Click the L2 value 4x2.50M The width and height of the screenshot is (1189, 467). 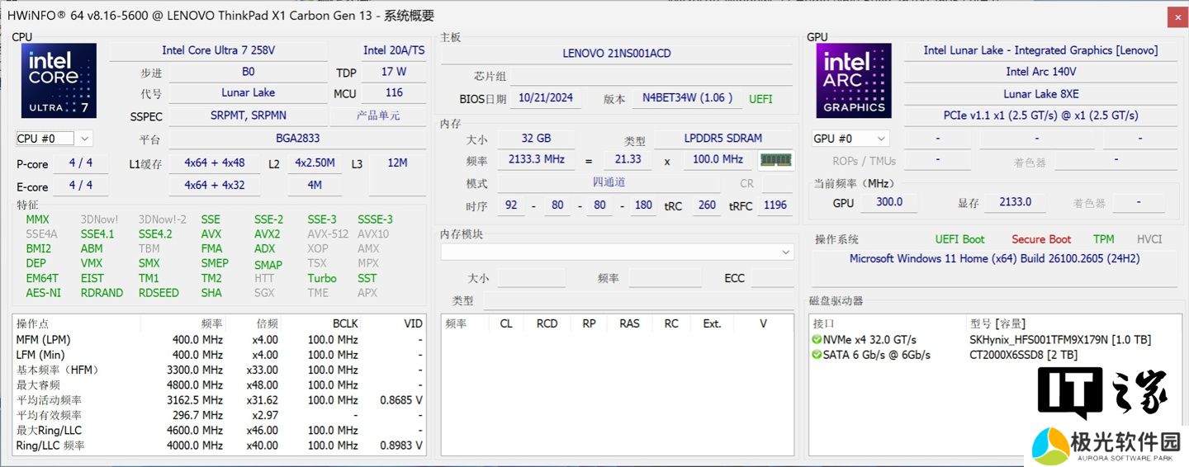[315, 163]
